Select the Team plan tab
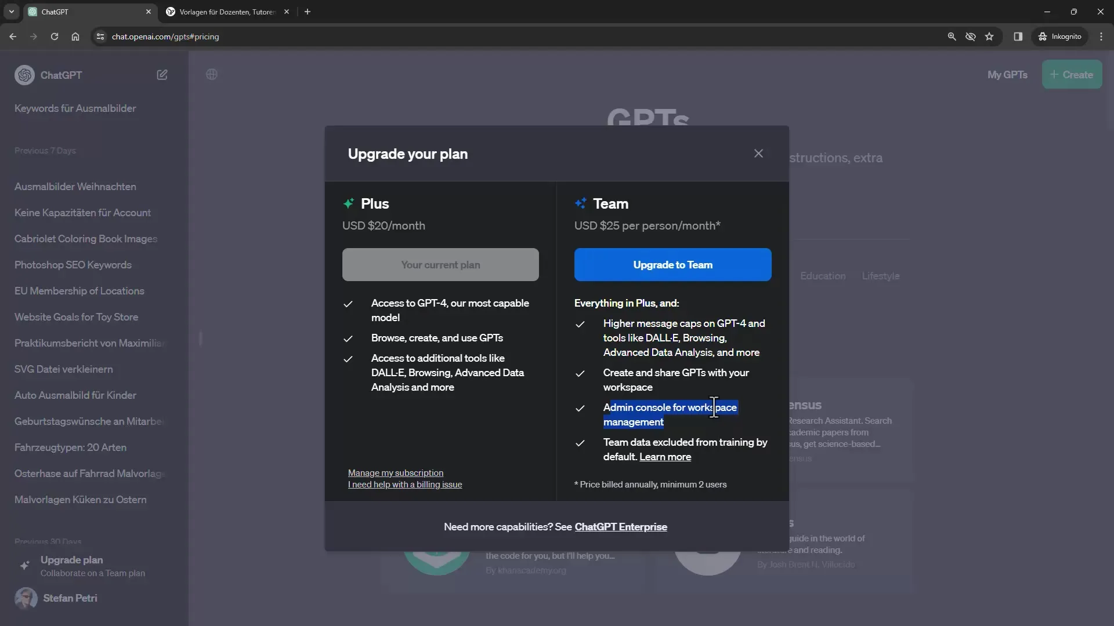The width and height of the screenshot is (1114, 626). tap(610, 202)
